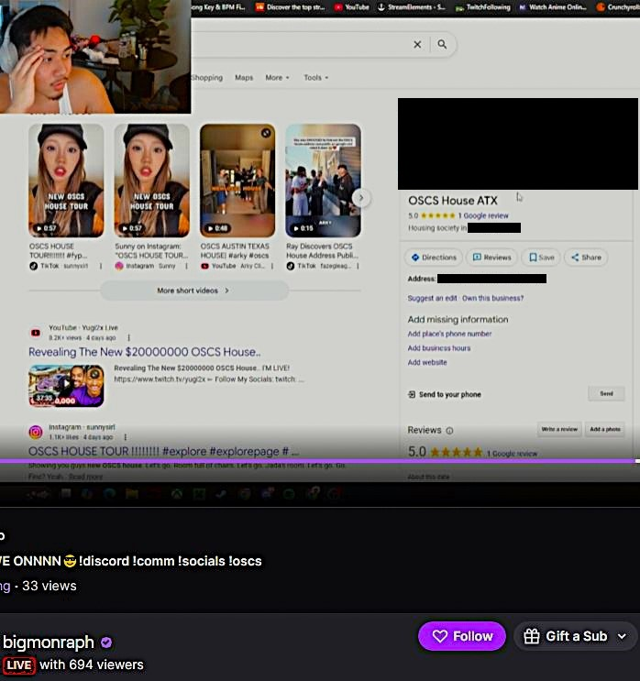Click the streamer webcam overlay
The width and height of the screenshot is (640, 681).
point(95,57)
